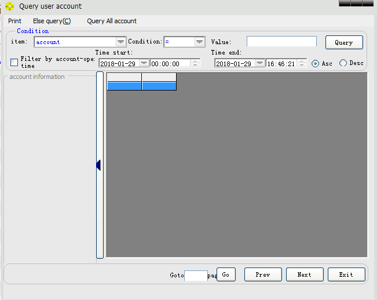The height and width of the screenshot is (300, 377).
Task: Click the yellow application icon in title bar
Action: [x=10, y=6]
